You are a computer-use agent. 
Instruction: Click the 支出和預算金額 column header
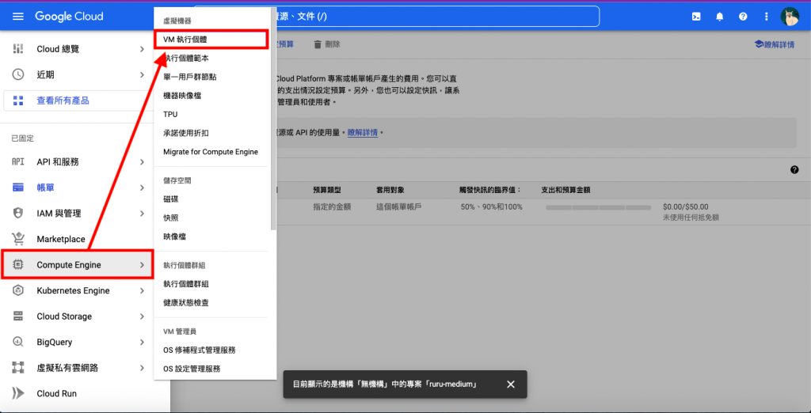click(565, 190)
